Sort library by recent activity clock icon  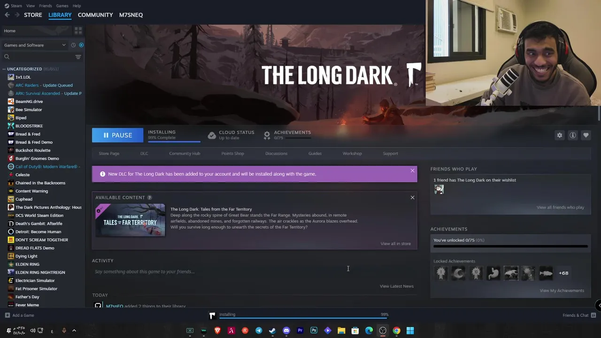(x=73, y=45)
